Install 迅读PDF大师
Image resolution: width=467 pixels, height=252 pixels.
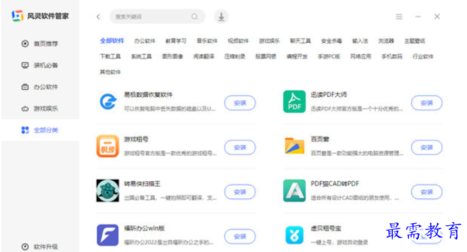(426, 103)
